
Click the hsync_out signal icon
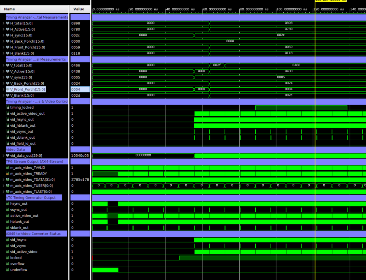8,204
